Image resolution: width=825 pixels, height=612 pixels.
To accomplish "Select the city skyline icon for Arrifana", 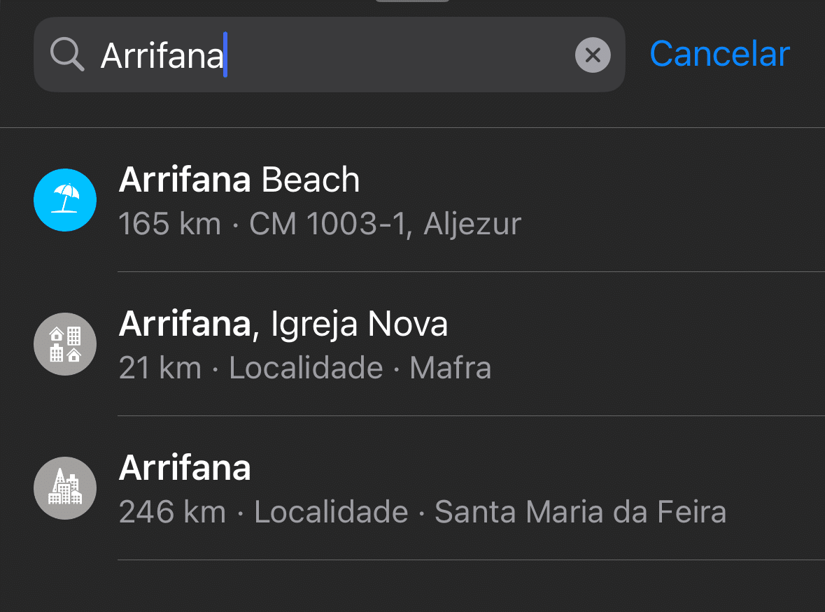I will point(65,488).
